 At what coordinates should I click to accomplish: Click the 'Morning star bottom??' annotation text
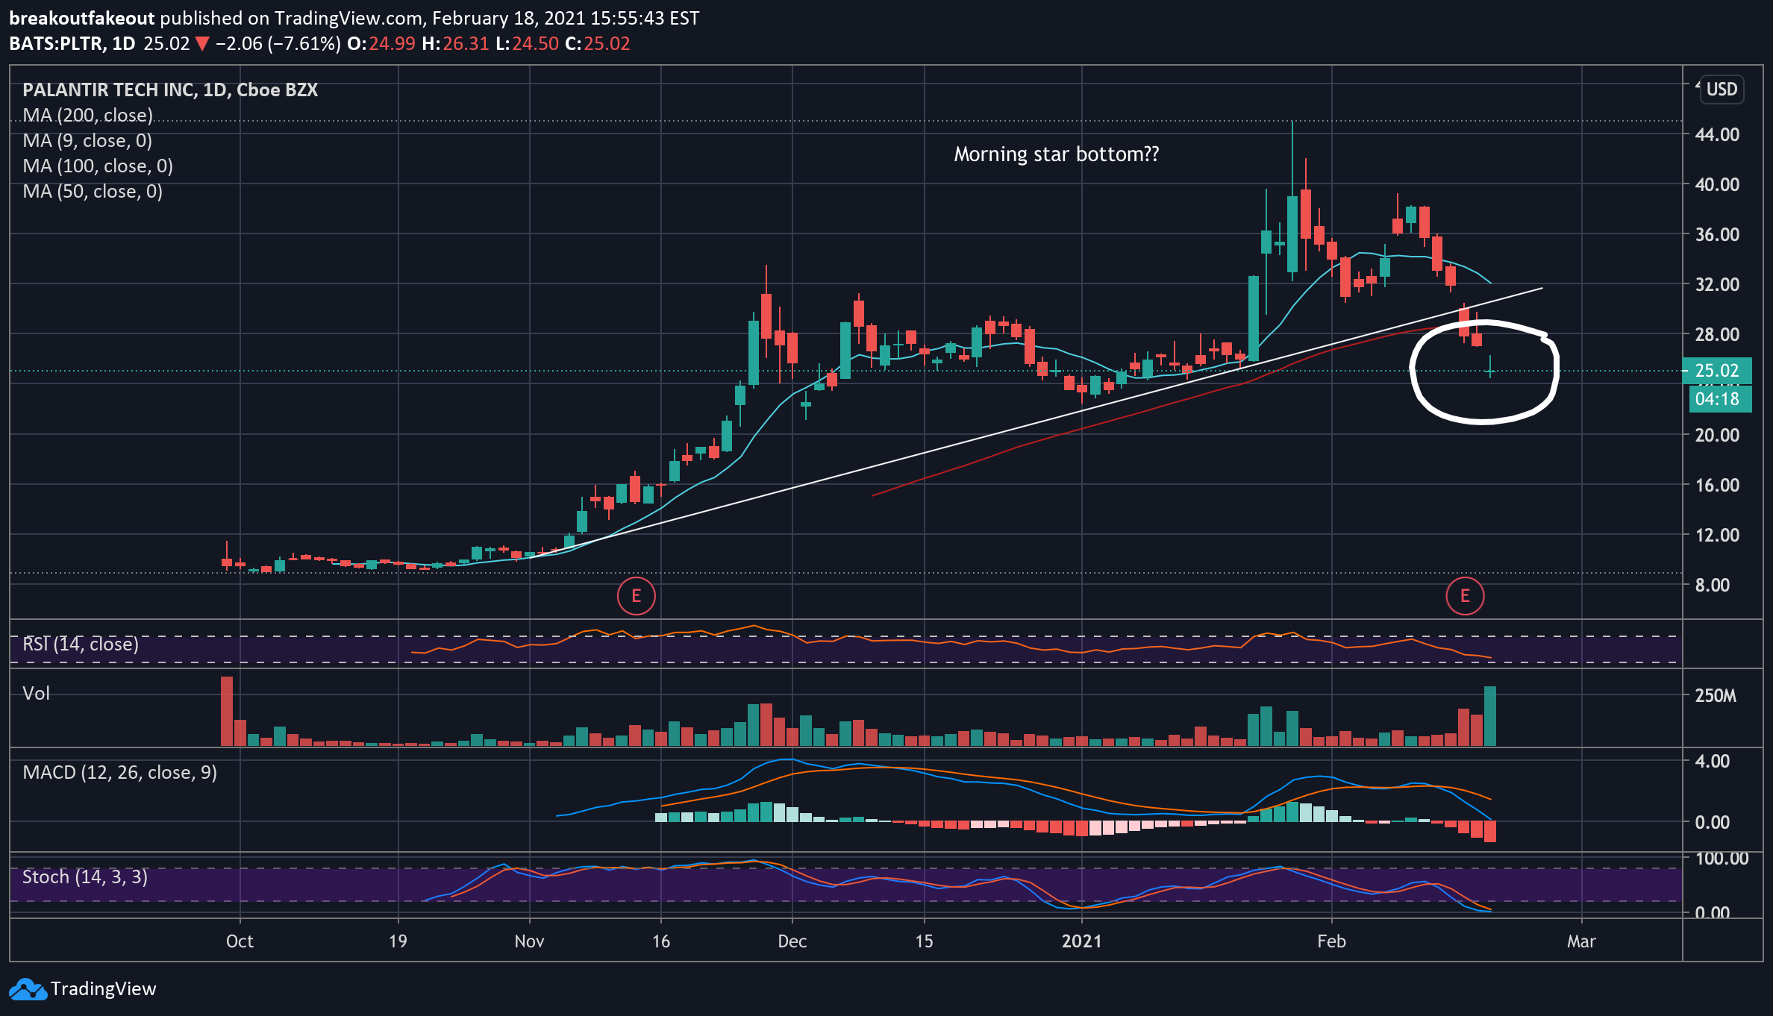coord(1057,154)
